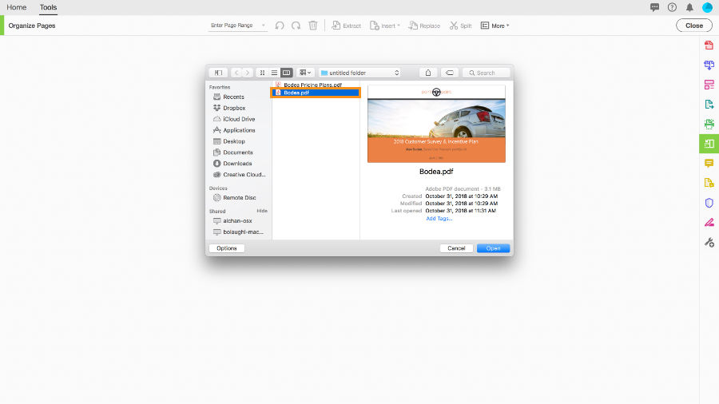
Task: Switch file dialog to column view
Action: tap(286, 73)
